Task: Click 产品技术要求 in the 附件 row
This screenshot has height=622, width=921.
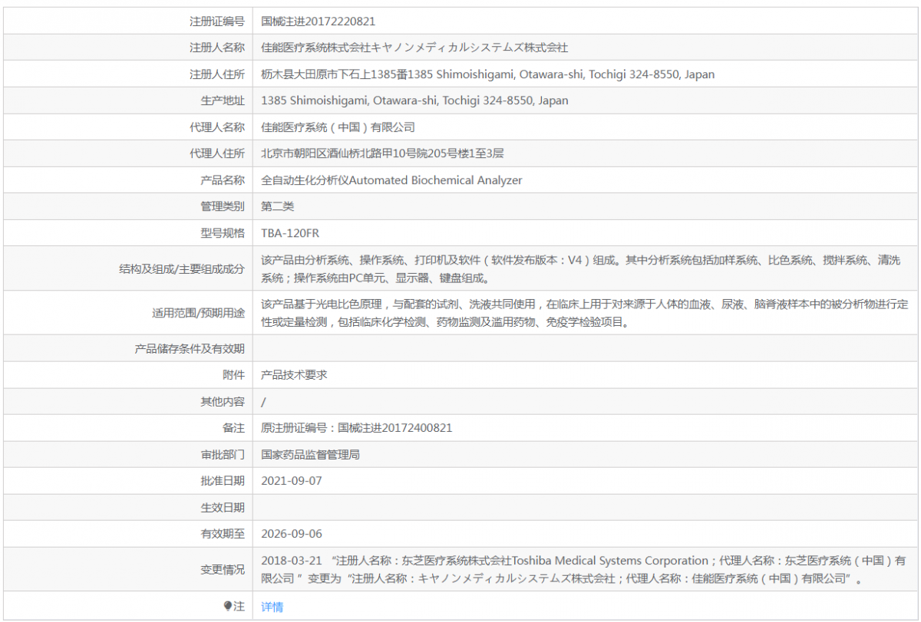Action: click(294, 375)
